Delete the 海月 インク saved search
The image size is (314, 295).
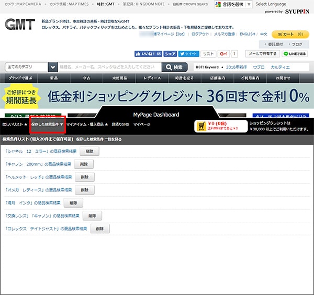[73, 203]
